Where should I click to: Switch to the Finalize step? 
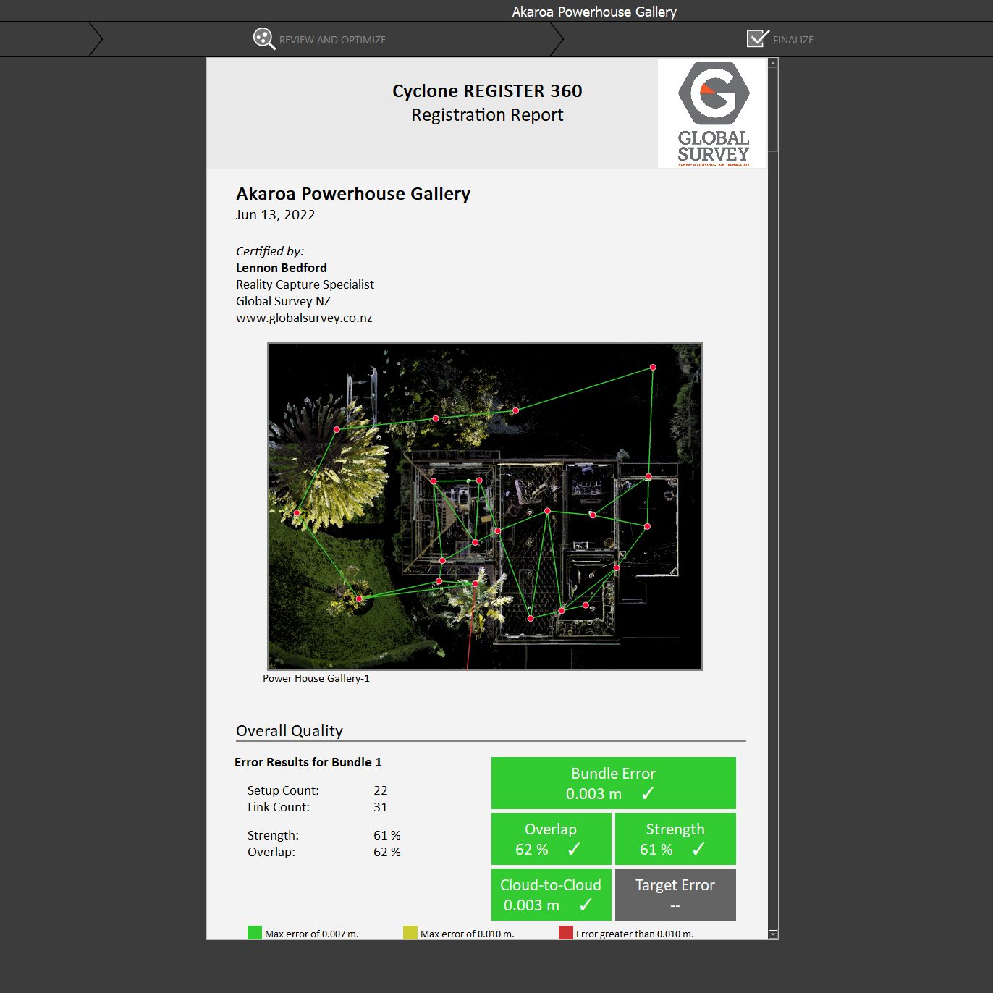793,40
